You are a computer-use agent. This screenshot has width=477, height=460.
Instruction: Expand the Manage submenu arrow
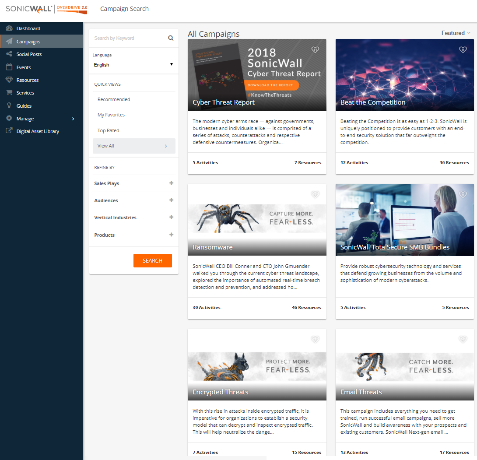tap(73, 119)
